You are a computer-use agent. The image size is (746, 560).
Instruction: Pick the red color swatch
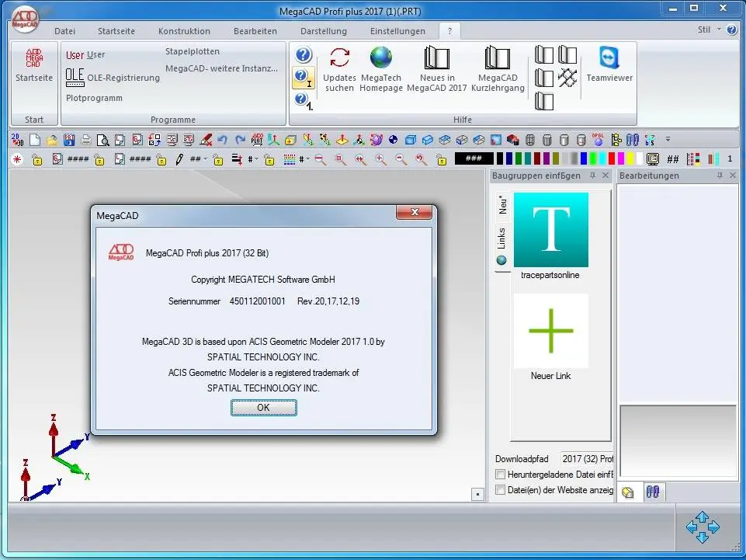click(612, 159)
